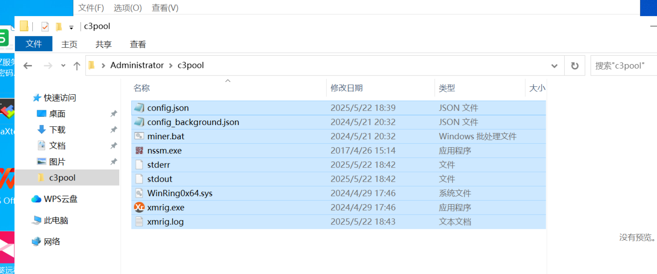Select the miner.bat batch file icon
The height and width of the screenshot is (274, 657).
tap(139, 136)
